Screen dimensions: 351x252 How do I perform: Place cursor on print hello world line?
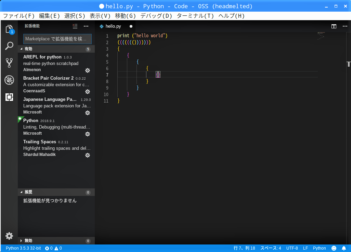(142, 36)
